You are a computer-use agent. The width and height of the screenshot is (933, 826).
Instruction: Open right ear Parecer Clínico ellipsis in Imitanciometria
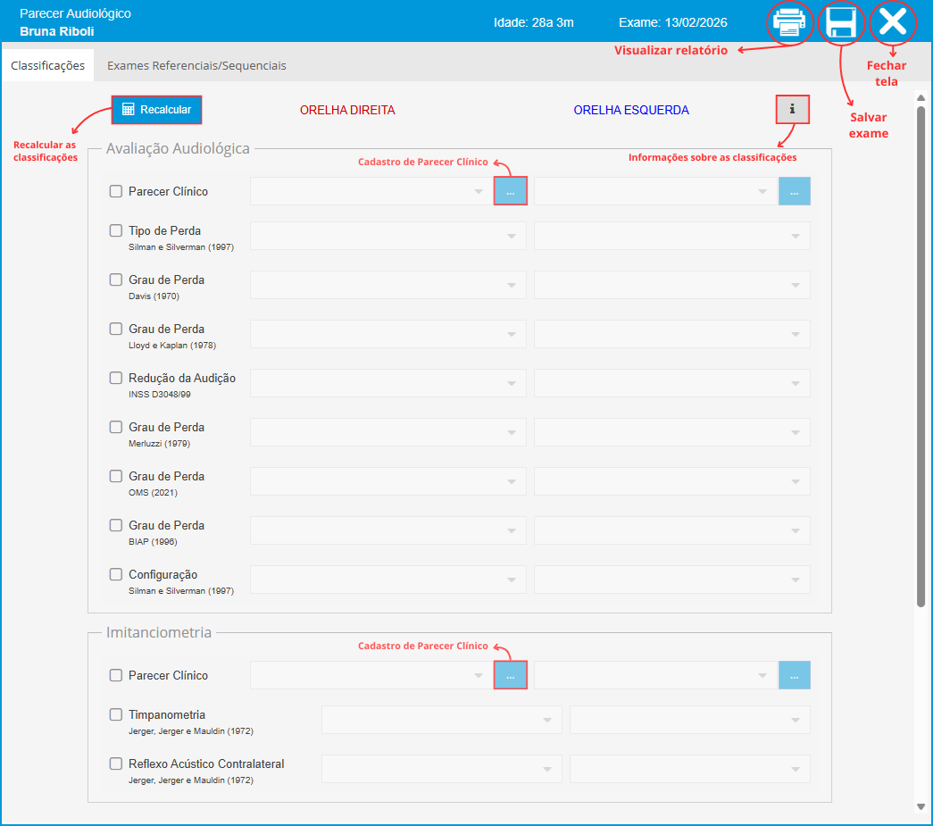point(511,675)
